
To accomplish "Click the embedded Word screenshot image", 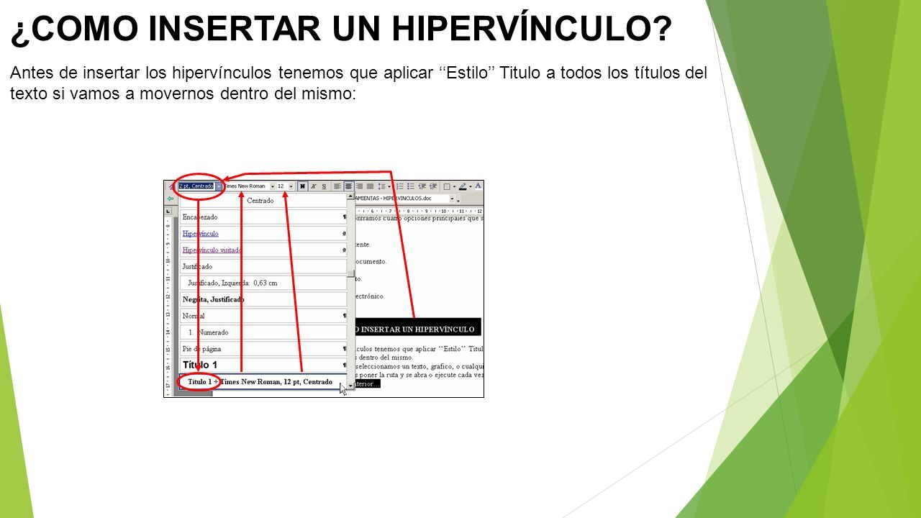I will point(324,288).
